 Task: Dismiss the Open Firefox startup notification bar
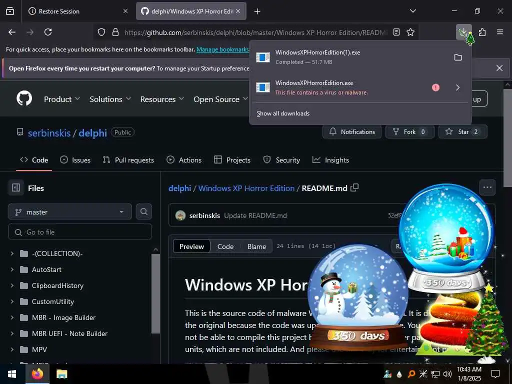[499, 68]
